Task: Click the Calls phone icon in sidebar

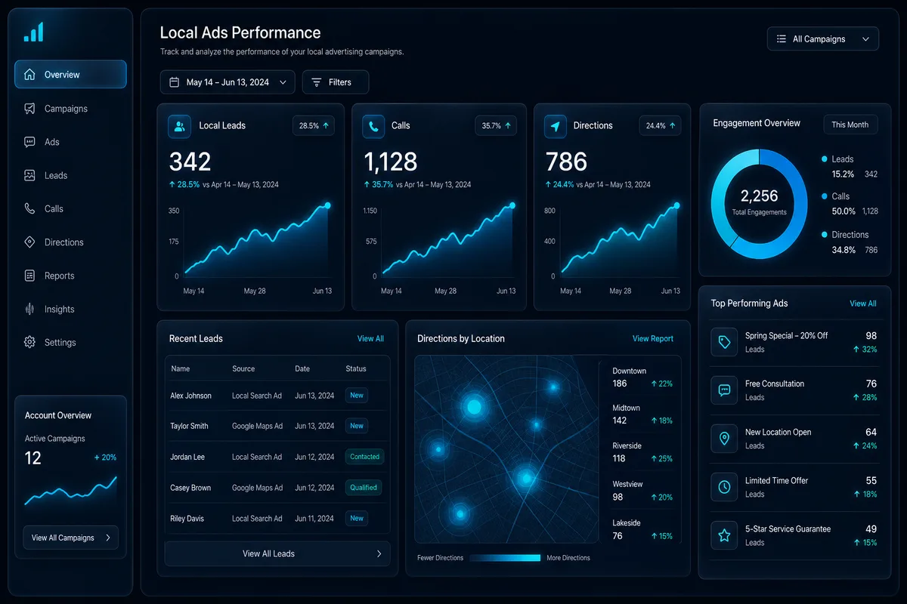Action: click(29, 208)
